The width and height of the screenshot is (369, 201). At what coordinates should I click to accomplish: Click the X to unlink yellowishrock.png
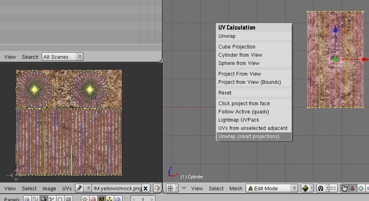pos(145,188)
